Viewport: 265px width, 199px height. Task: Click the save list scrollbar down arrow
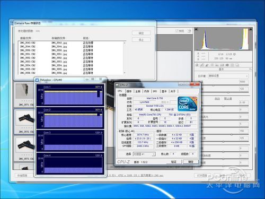click(x=125, y=73)
